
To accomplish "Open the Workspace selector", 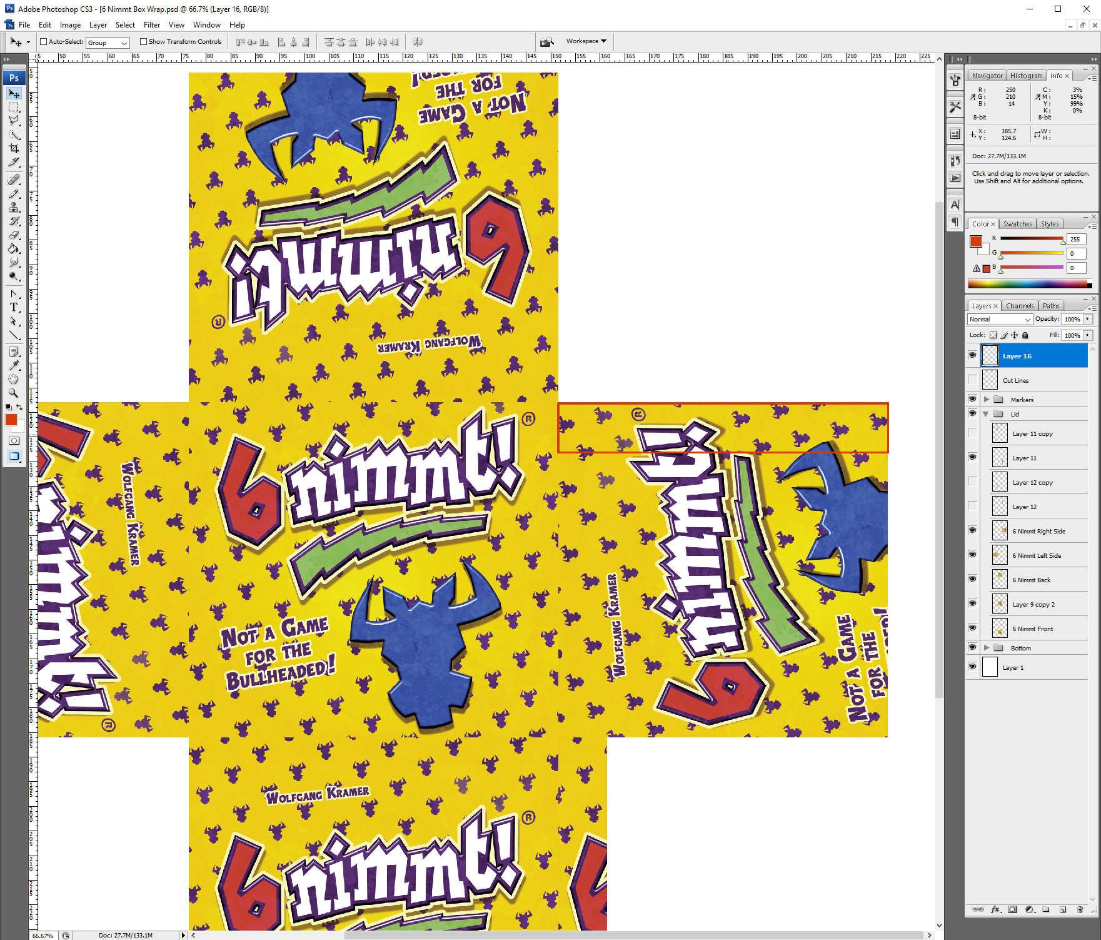I will coord(588,41).
